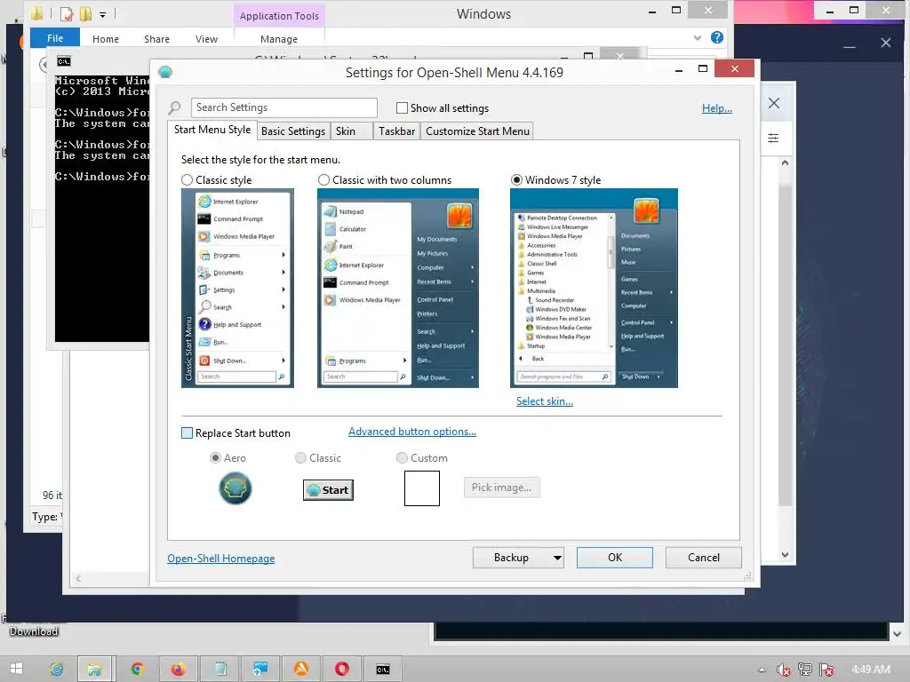
Task: Click the Windows 7 style menu preview image
Action: [x=594, y=289]
